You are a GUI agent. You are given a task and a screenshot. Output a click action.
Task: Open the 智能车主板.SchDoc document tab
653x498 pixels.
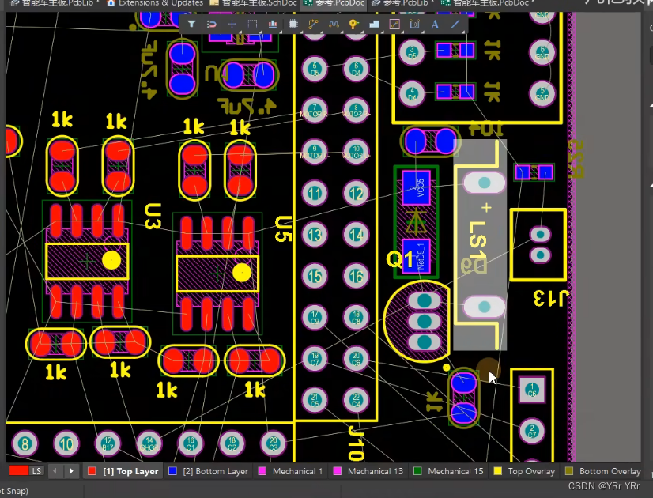254,3
